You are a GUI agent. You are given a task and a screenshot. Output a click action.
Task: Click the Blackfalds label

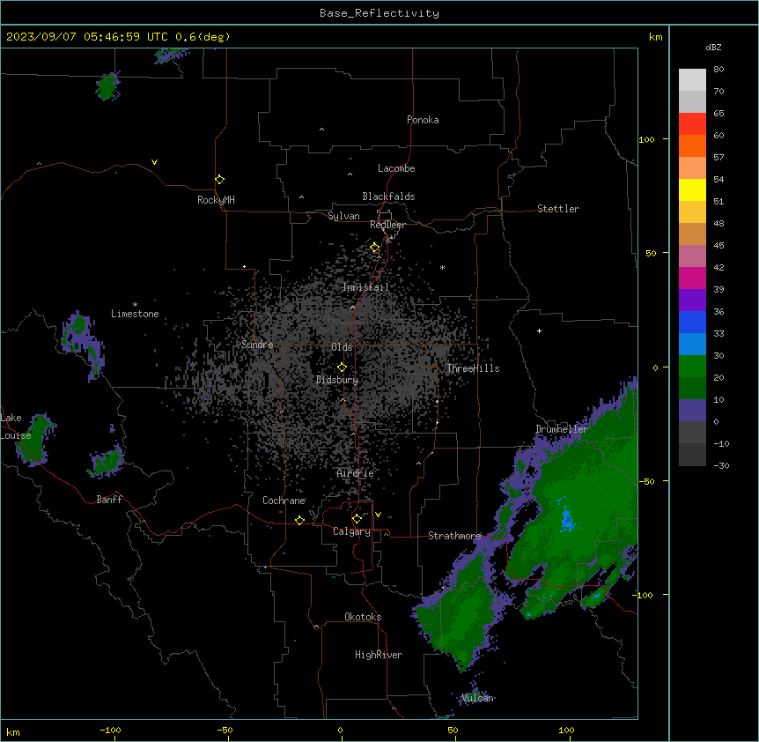click(x=388, y=197)
